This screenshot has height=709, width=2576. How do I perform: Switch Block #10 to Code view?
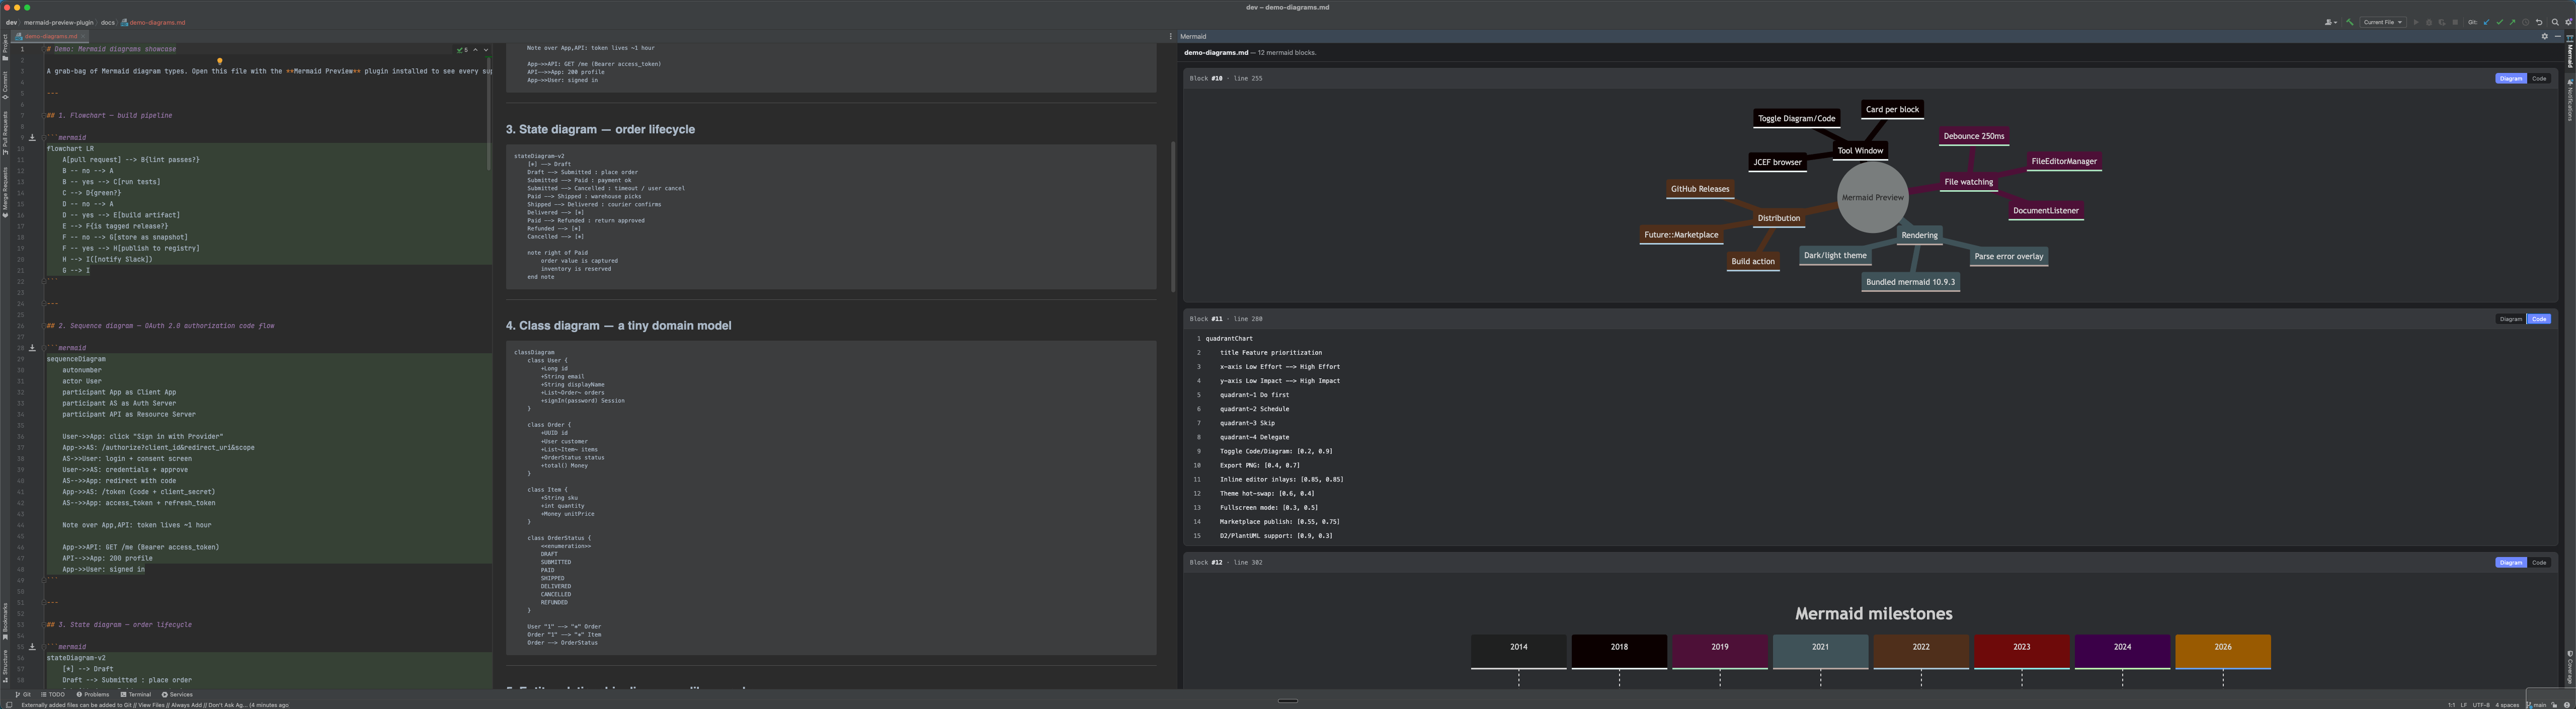pos(2539,78)
